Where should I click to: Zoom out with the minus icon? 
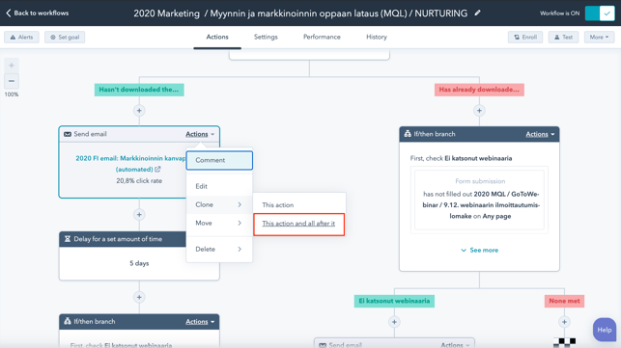coord(12,81)
